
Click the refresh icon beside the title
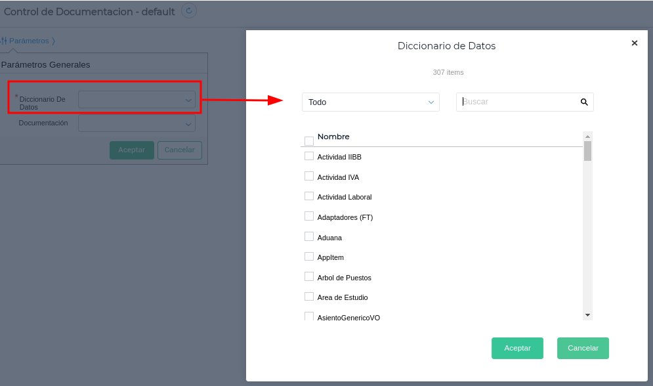189,11
